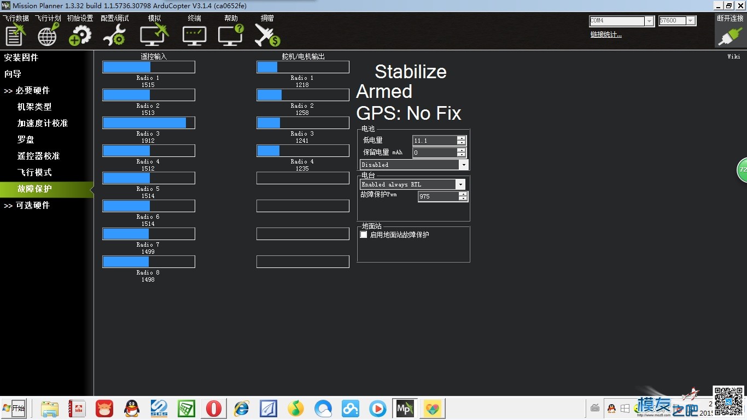Click the GPS: No Fix text
The image size is (747, 420).
(x=408, y=113)
